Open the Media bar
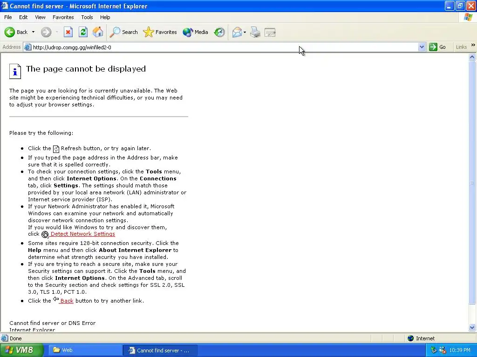This screenshot has width=477, height=357. click(195, 32)
